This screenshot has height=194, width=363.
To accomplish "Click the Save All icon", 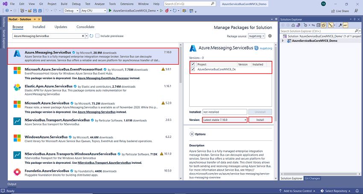I will click(40, 11).
